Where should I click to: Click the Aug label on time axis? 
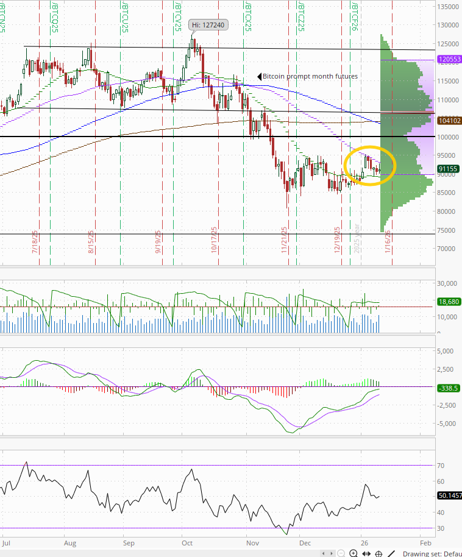(70, 543)
